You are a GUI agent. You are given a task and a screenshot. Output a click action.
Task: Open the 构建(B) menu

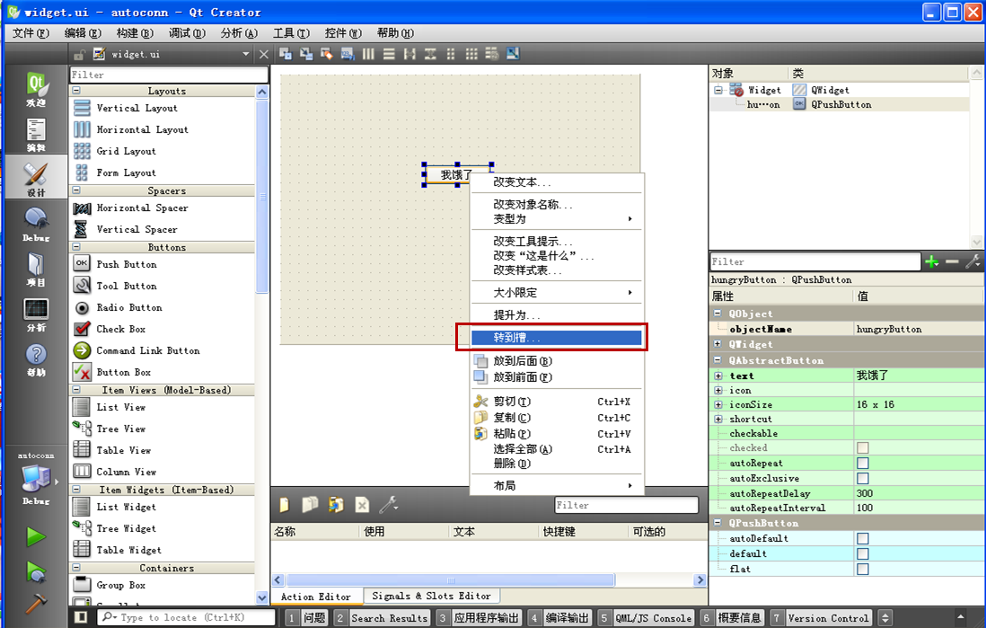point(135,33)
